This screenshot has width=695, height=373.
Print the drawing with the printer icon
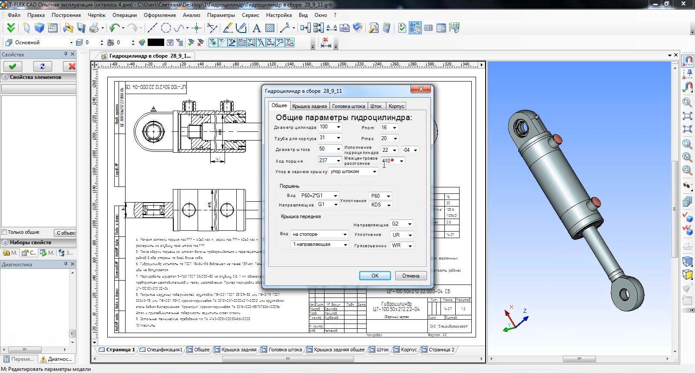pyautogui.click(x=94, y=28)
